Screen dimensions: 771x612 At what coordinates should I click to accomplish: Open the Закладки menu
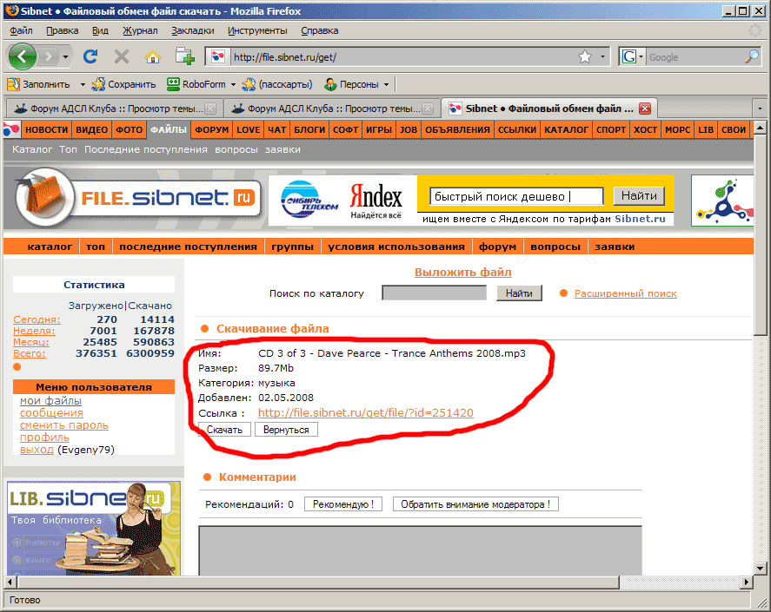[193, 30]
